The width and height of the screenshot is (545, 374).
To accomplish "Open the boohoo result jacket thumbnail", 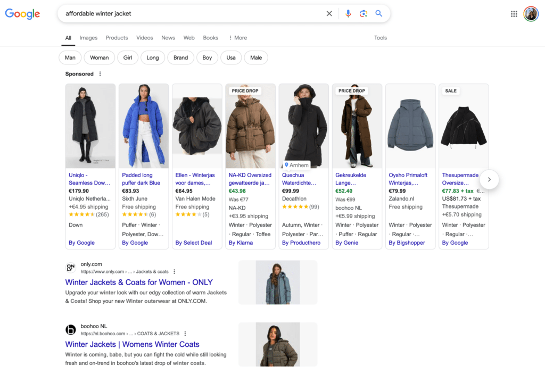I will [x=278, y=344].
